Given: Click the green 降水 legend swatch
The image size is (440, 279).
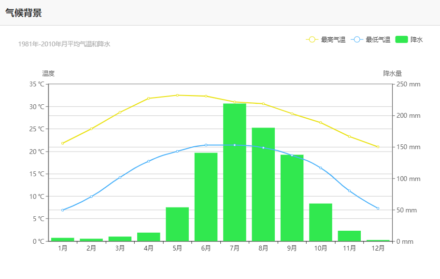Looking at the screenshot, I should click(401, 40).
